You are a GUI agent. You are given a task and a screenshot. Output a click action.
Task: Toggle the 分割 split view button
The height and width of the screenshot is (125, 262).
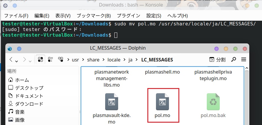click(x=217, y=59)
